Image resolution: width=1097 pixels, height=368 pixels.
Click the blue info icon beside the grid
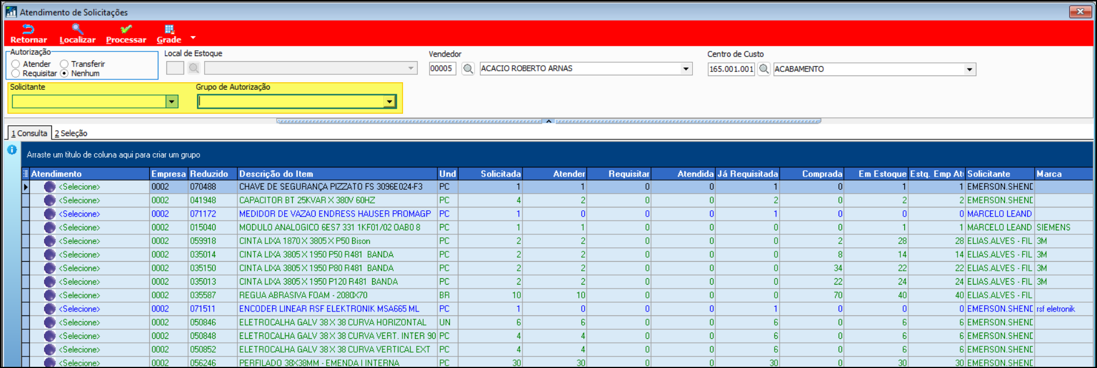pyautogui.click(x=12, y=150)
